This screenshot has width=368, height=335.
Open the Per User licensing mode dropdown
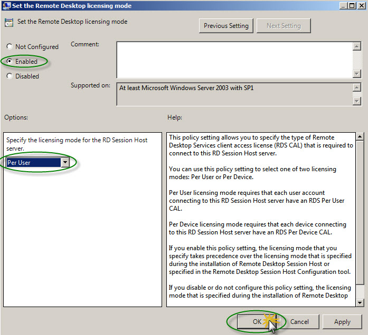[65, 163]
